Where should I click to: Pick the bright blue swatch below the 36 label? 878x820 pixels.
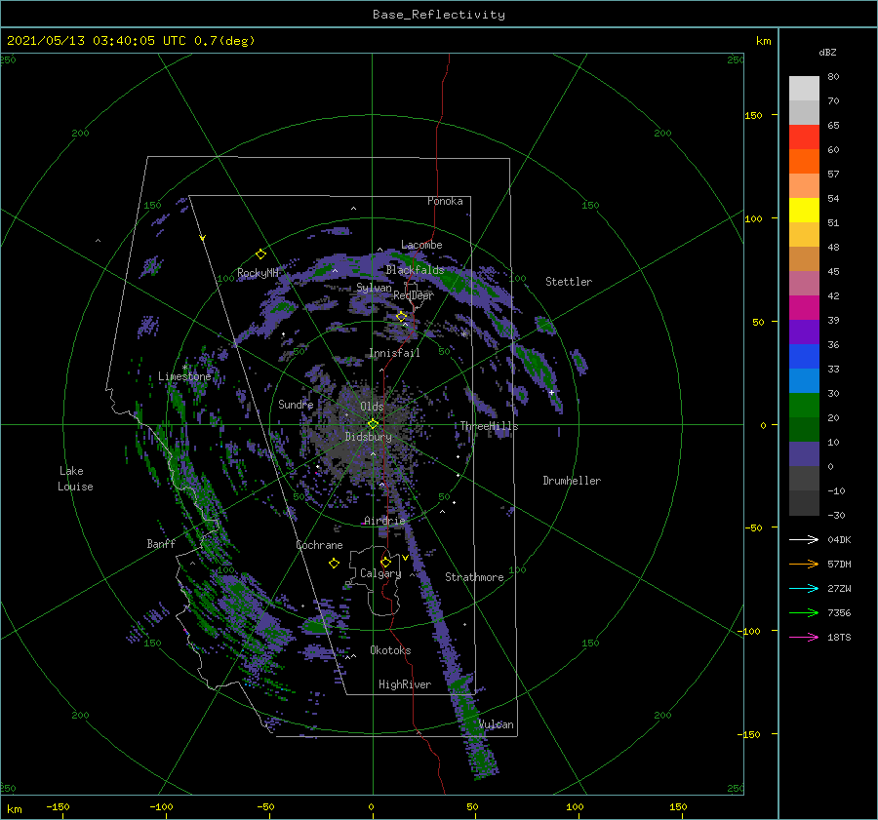[x=804, y=357]
